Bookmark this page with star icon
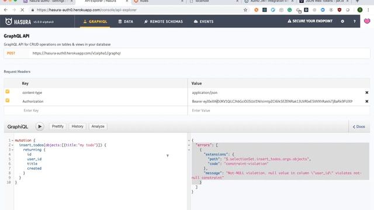The image size is (374, 210). 245,10
